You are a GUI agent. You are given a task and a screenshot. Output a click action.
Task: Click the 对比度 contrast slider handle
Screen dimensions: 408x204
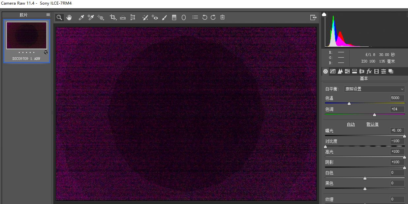[x=326, y=146]
